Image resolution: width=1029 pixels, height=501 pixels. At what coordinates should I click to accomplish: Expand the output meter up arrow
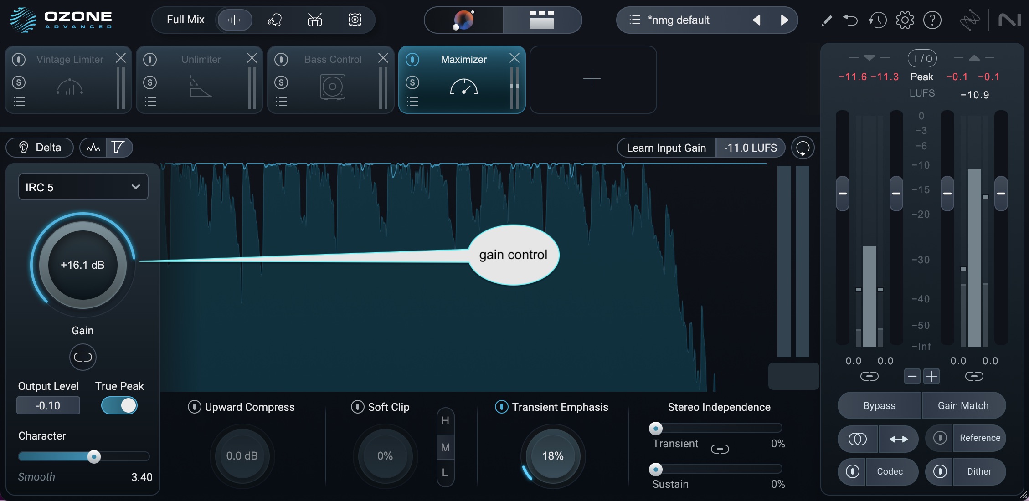coord(974,58)
